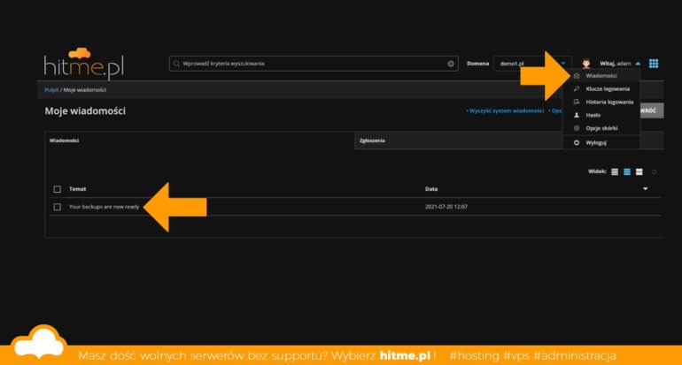Screen dimensions: 682x365
Task: Click the magnifier icon in search bar
Action: pyautogui.click(x=176, y=64)
